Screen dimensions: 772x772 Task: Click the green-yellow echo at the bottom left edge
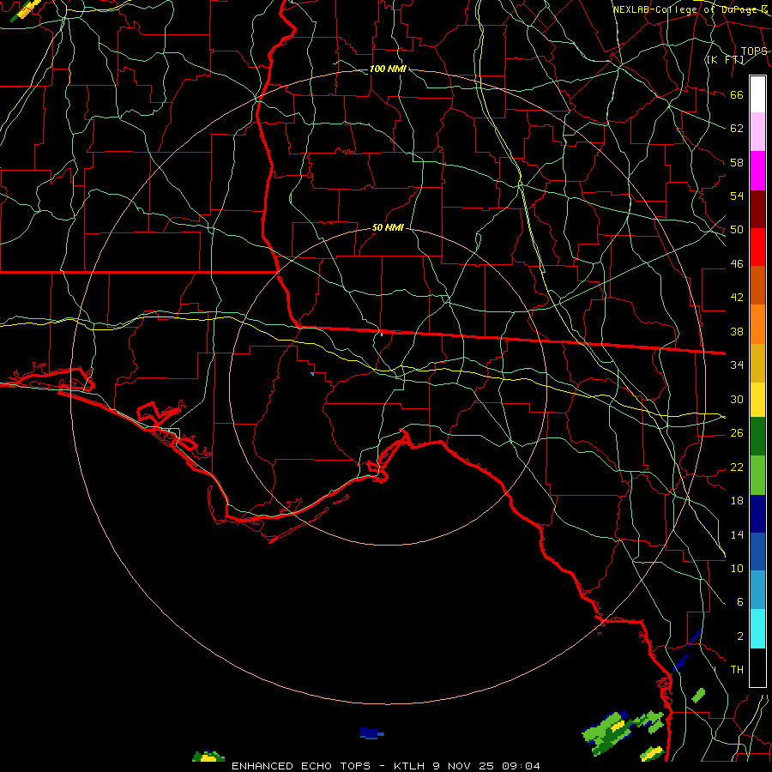pyautogui.click(x=208, y=757)
